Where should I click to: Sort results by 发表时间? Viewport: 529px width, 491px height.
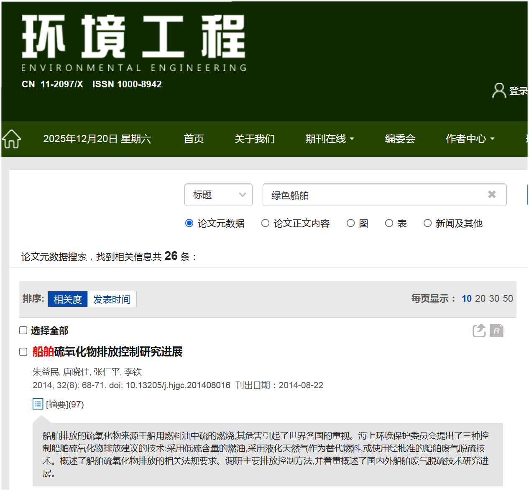(112, 299)
